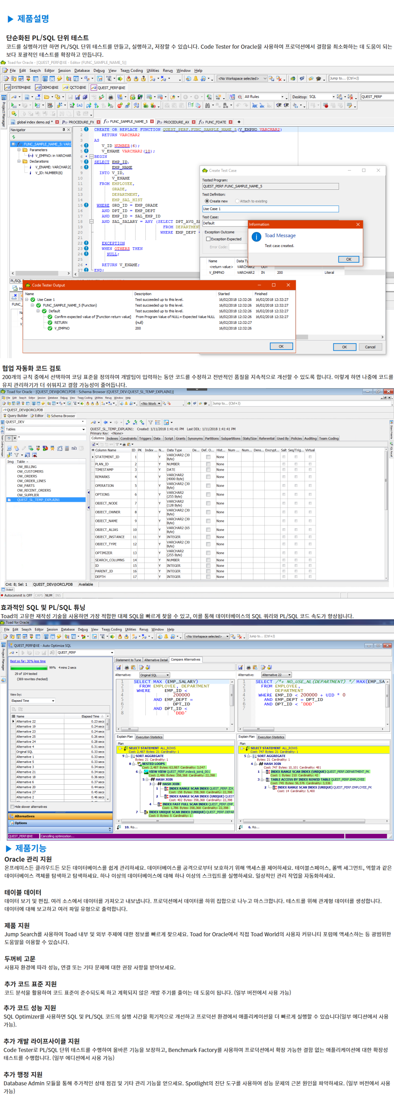Image resolution: width=394 pixels, height=1101 pixels.
Task: Open the Alternative 22 dropdown
Action: [x=289, y=675]
